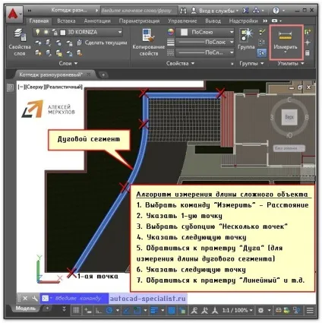Viewport: 322px width, 323px height.
Task: Toggle transparency display in status bar
Action: click(x=172, y=310)
